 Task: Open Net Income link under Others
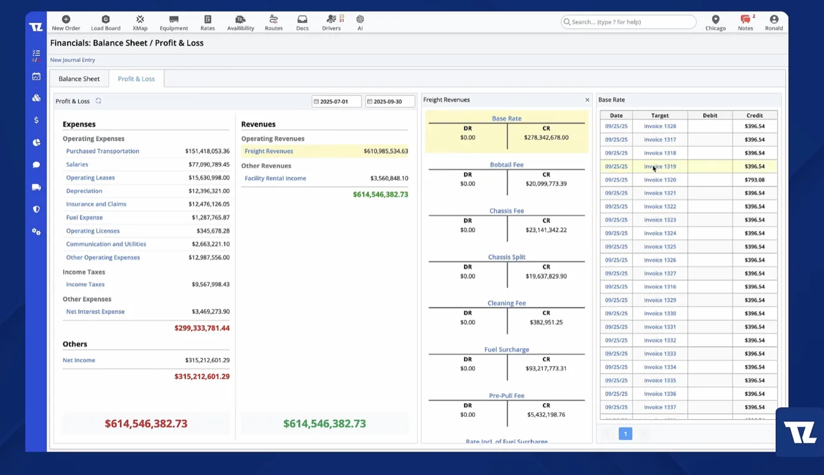pos(79,360)
